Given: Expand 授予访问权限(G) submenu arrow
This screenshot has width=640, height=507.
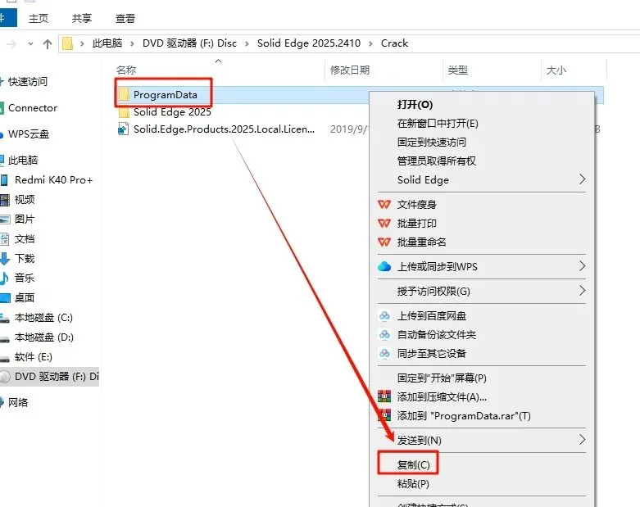Looking at the screenshot, I should [583, 291].
